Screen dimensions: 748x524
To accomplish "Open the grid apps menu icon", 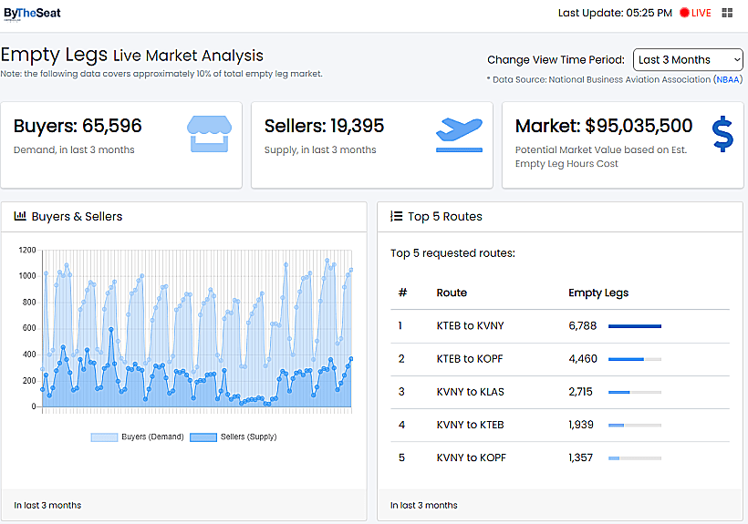I will (727, 13).
